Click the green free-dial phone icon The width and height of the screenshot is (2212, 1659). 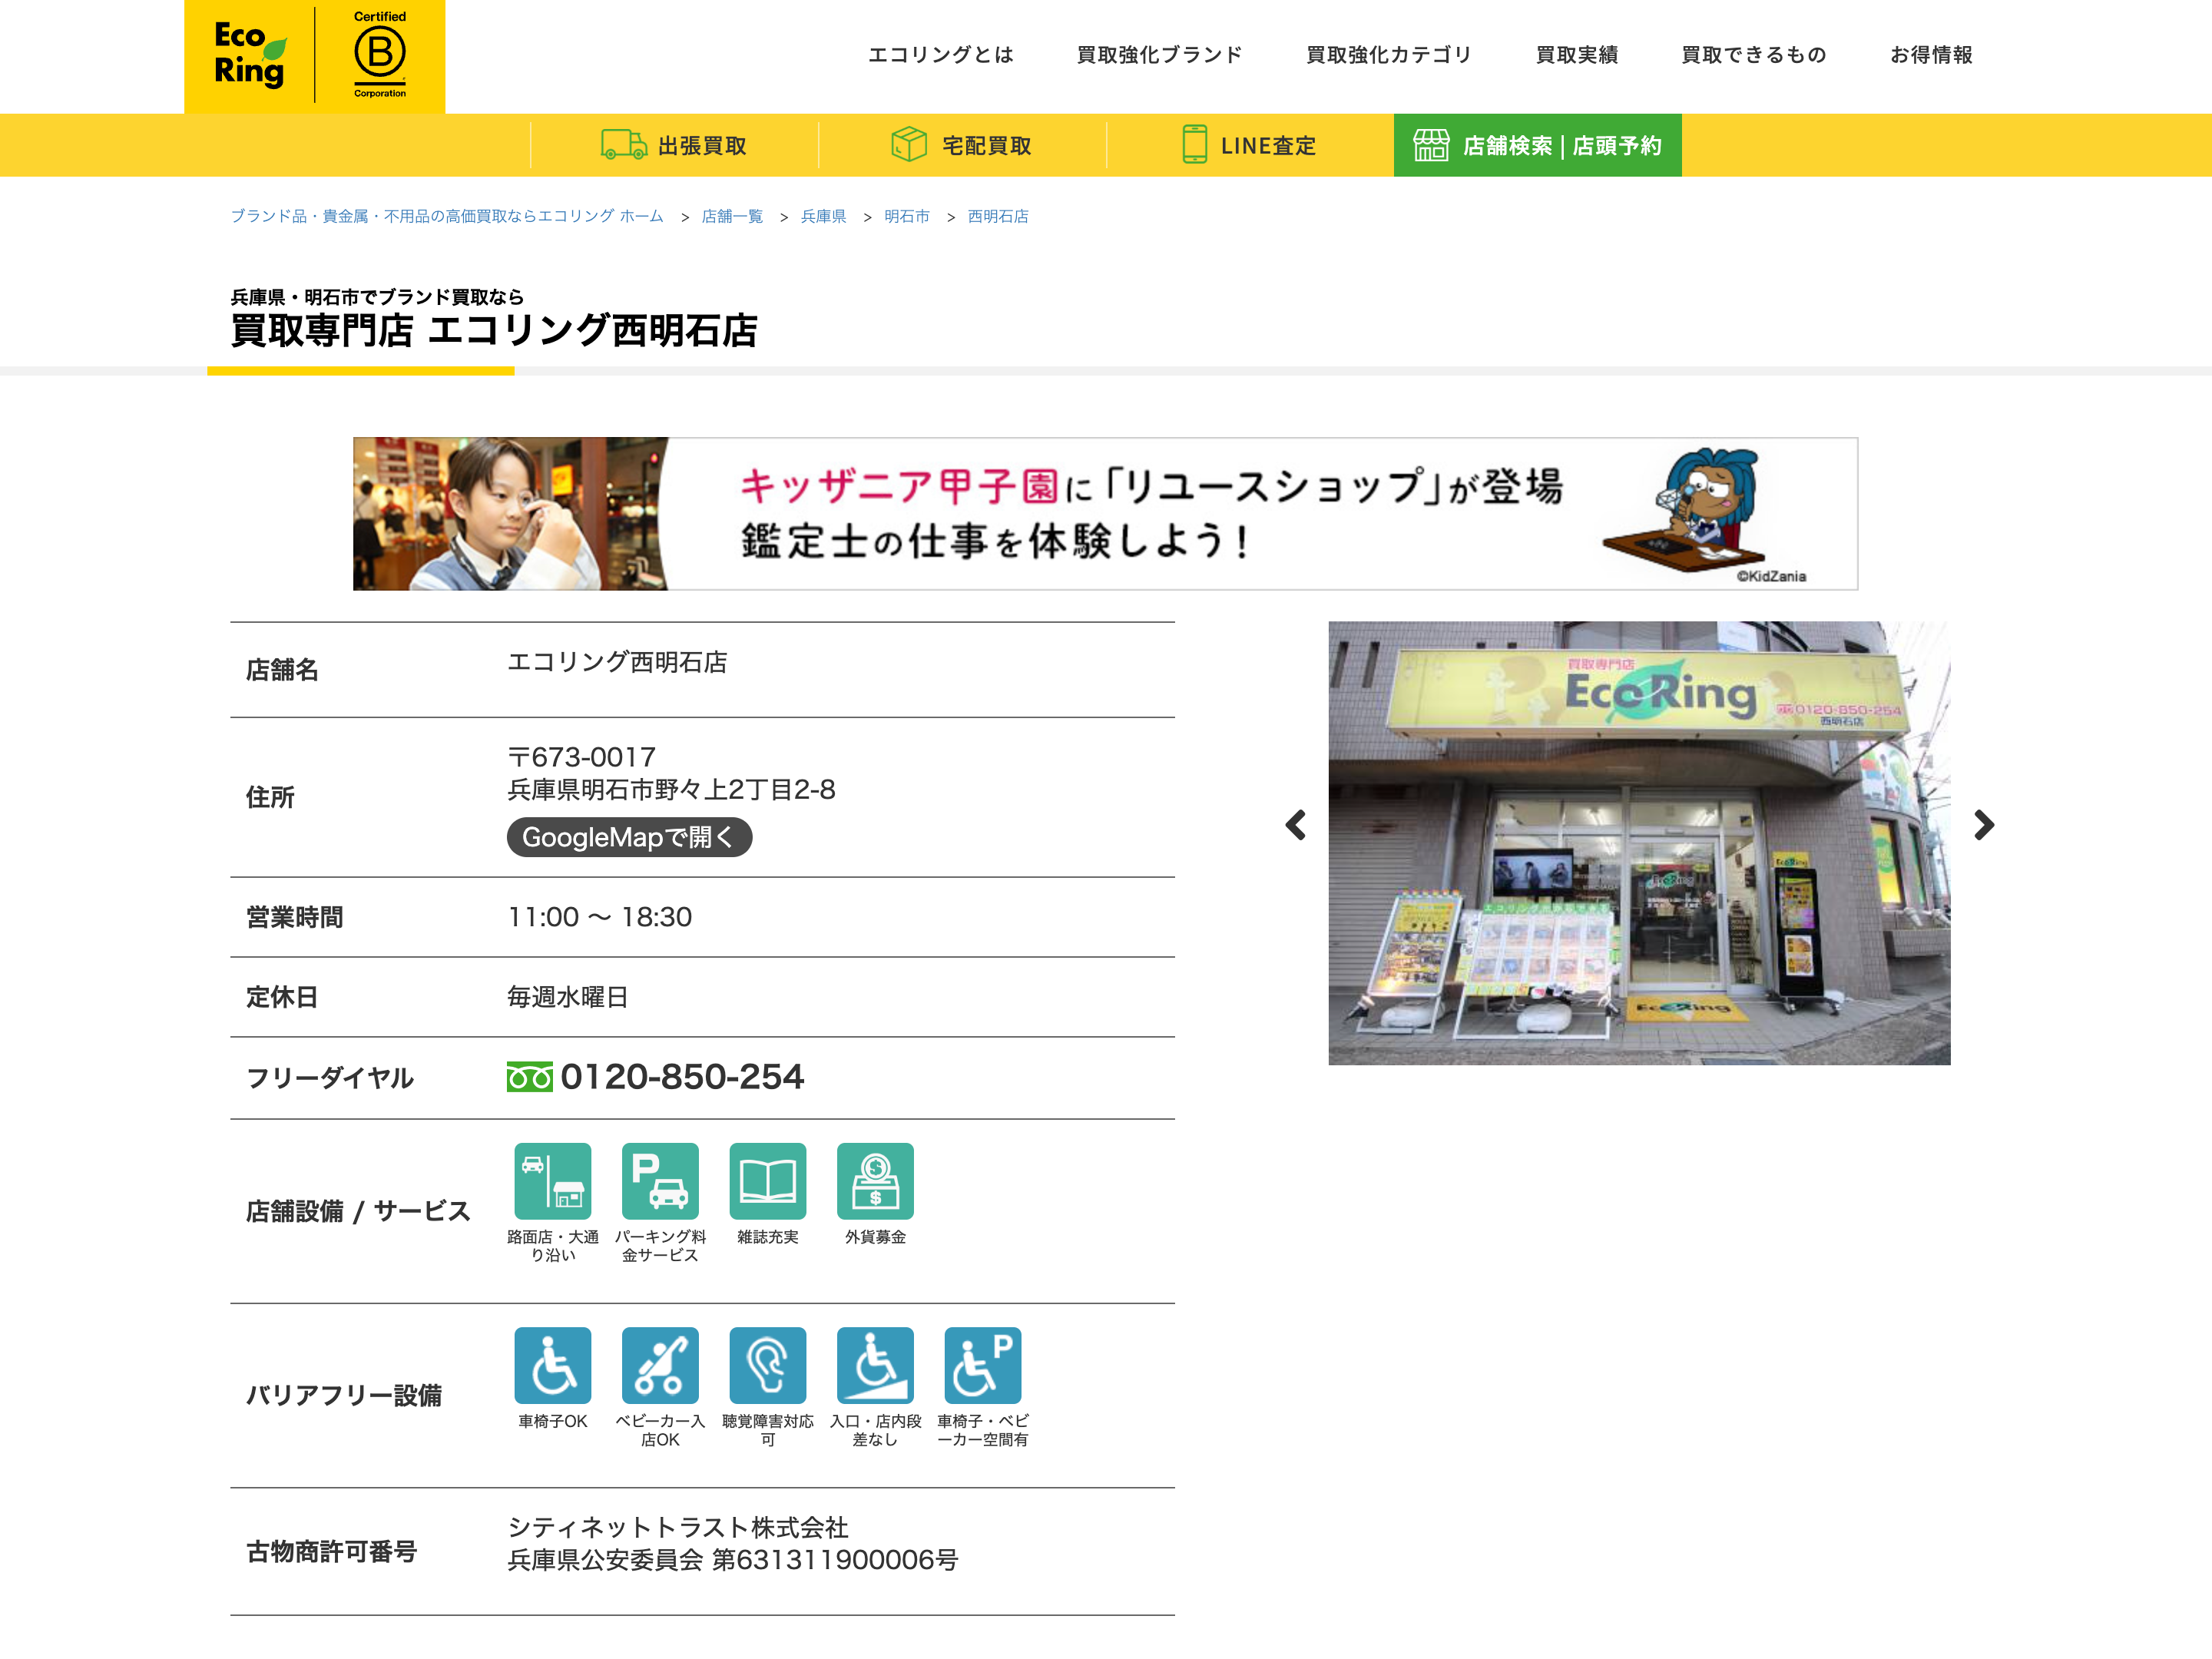click(529, 1077)
